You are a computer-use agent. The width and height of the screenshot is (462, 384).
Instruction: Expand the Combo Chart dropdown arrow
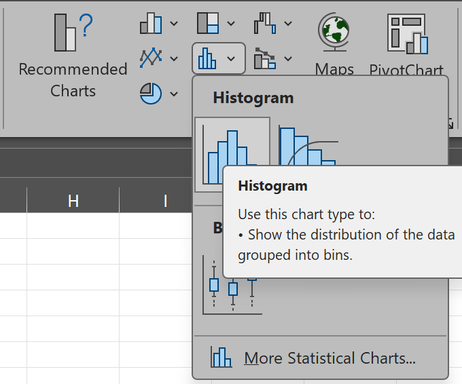(x=288, y=58)
